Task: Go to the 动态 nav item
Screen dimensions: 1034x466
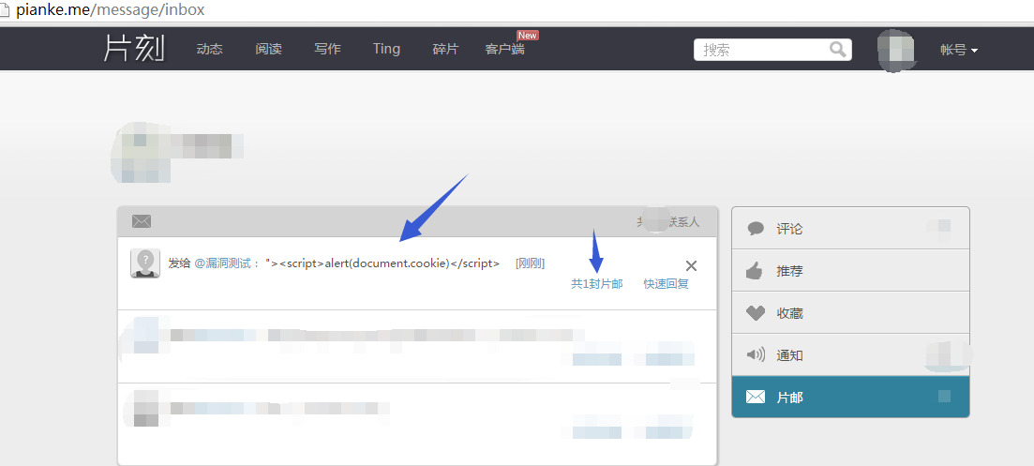Action: [210, 49]
